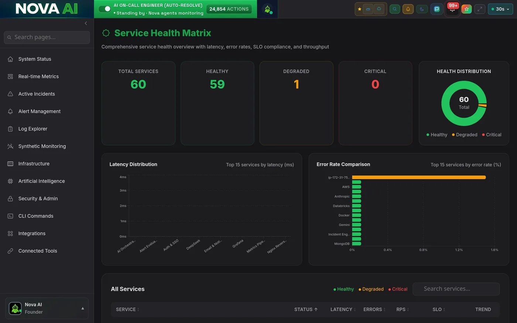Viewport: 517px width, 323px height.
Task: Click the CLI Commands terminal icon
Action: tap(10, 216)
